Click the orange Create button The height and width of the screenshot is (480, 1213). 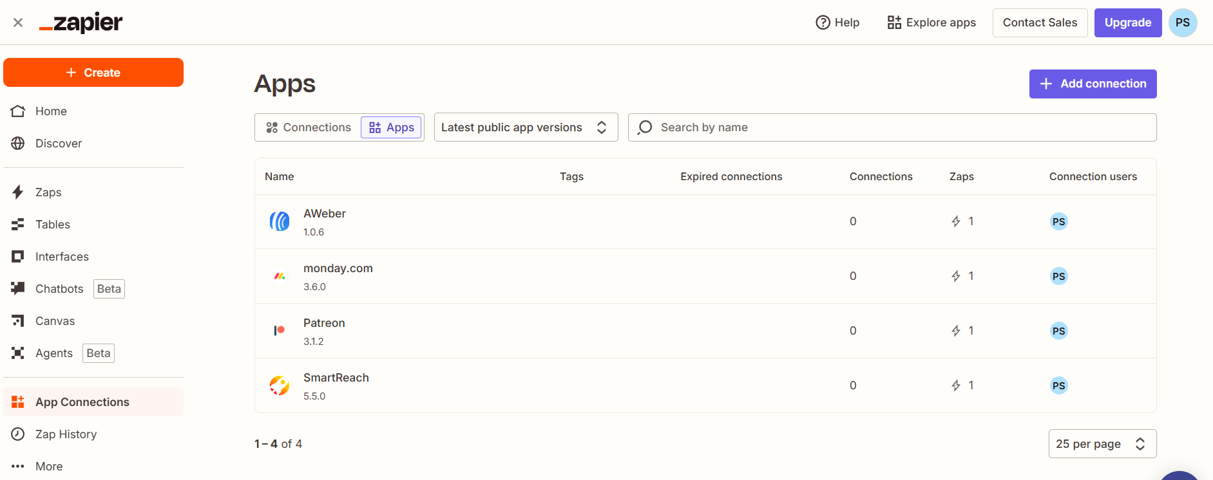coord(93,72)
